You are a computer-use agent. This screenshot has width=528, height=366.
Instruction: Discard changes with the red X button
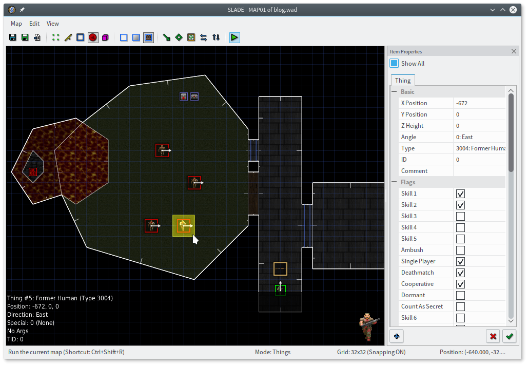click(493, 336)
